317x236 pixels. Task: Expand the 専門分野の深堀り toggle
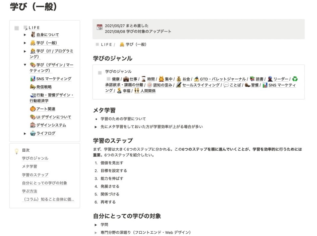point(96,233)
